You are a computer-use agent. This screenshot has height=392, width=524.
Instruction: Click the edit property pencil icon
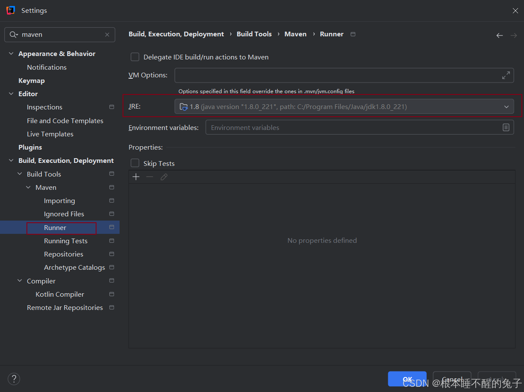164,177
